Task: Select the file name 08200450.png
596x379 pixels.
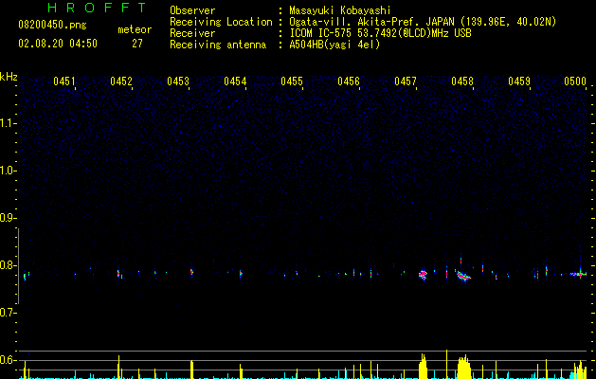Action: tap(52, 26)
